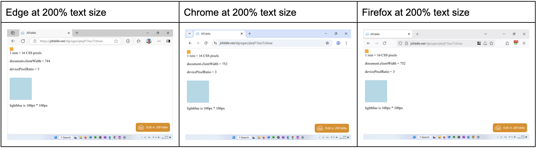Click Edge's favorites star-list icon
The width and height of the screenshot is (537, 148).
(x=138, y=41)
